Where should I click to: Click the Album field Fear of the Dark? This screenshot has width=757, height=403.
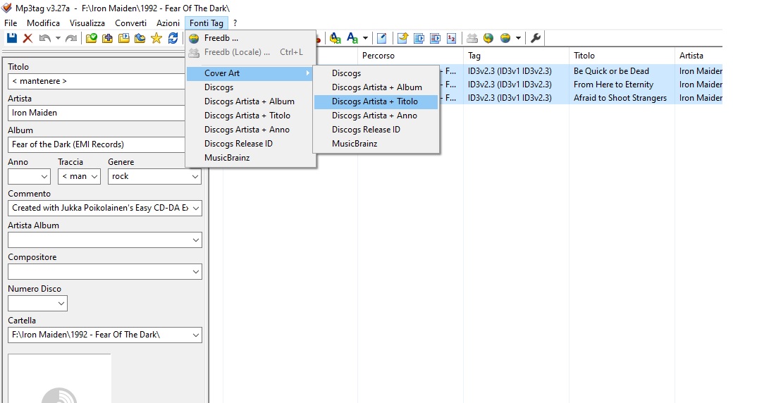point(97,144)
